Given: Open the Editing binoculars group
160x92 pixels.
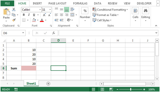Looking at the screenshot, I should click(146, 14).
